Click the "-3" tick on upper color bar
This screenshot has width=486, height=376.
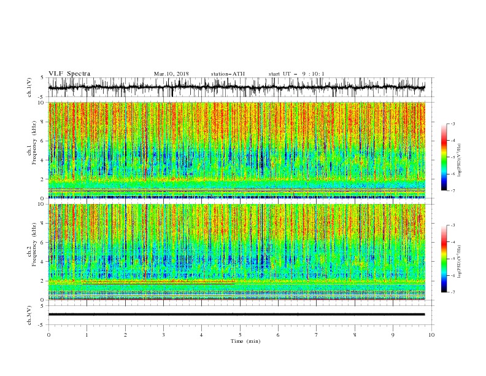click(452, 123)
